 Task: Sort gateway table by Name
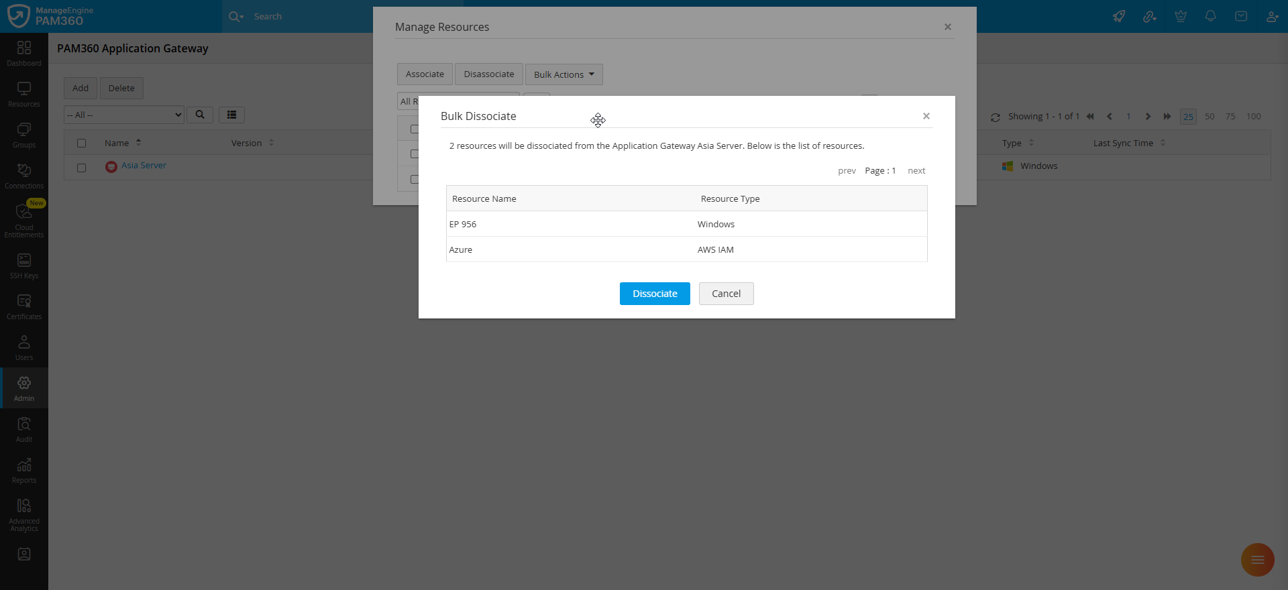[123, 143]
